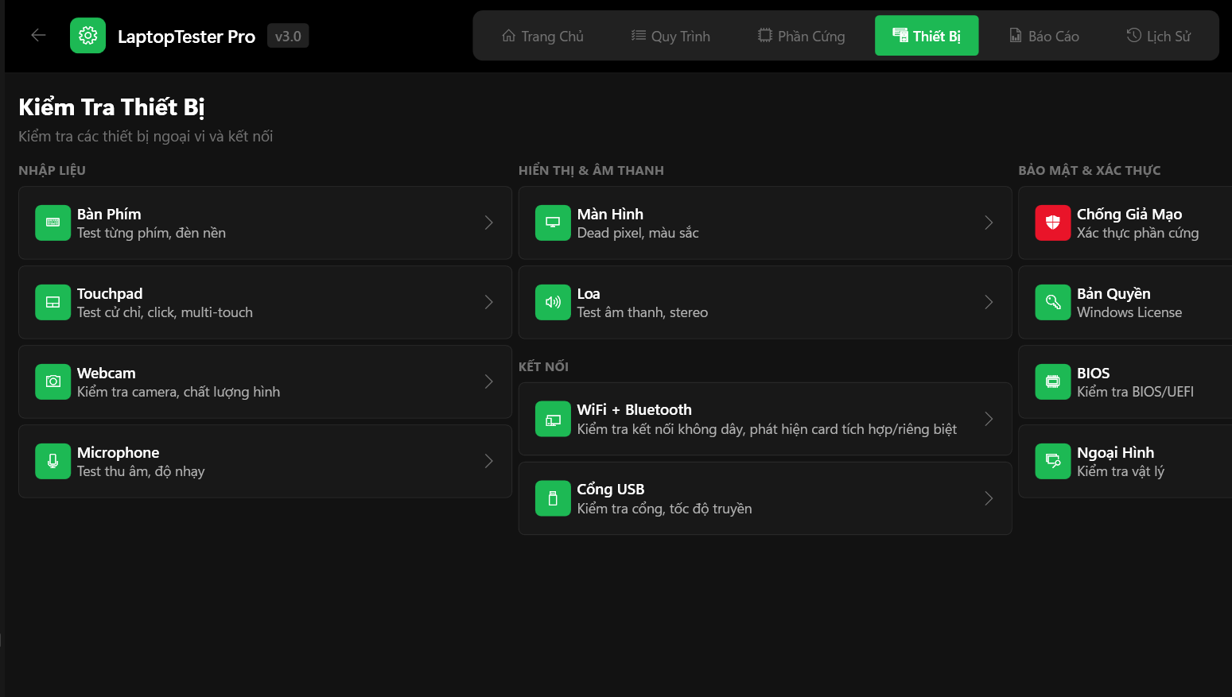Click the 'NHẬP LIỆU' section header

[x=52, y=170]
